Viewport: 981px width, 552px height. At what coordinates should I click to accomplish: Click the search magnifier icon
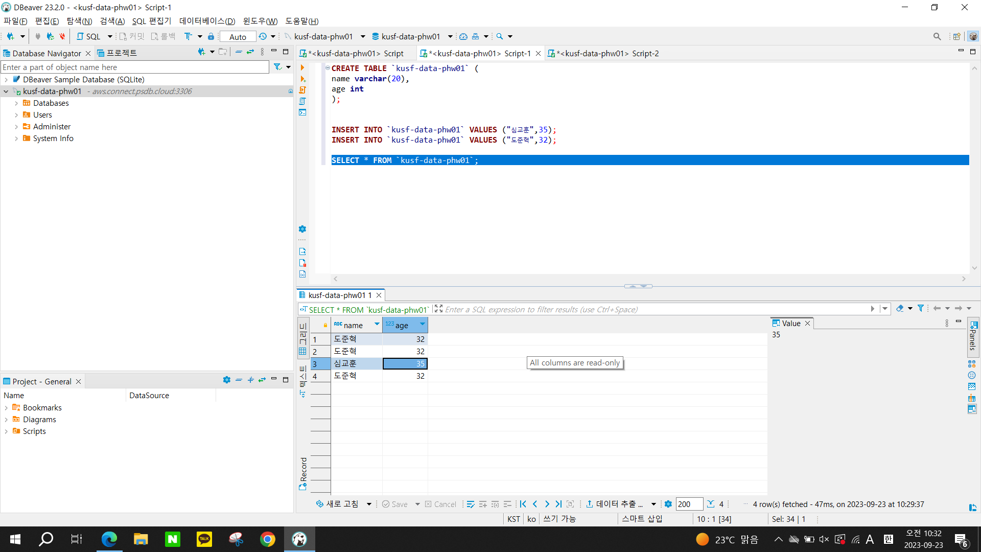(x=500, y=36)
